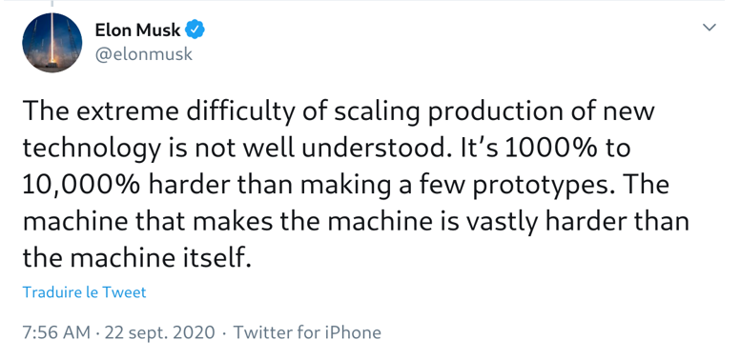
Task: Click the last line "the machine itself."
Action: click(136, 257)
